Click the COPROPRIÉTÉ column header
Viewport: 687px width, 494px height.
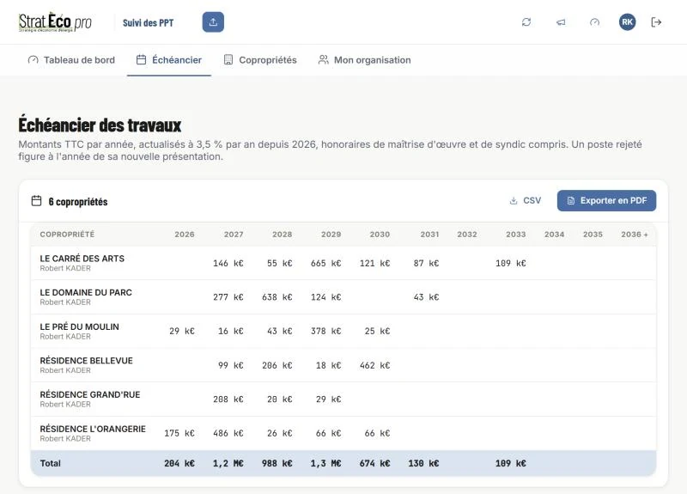point(67,235)
